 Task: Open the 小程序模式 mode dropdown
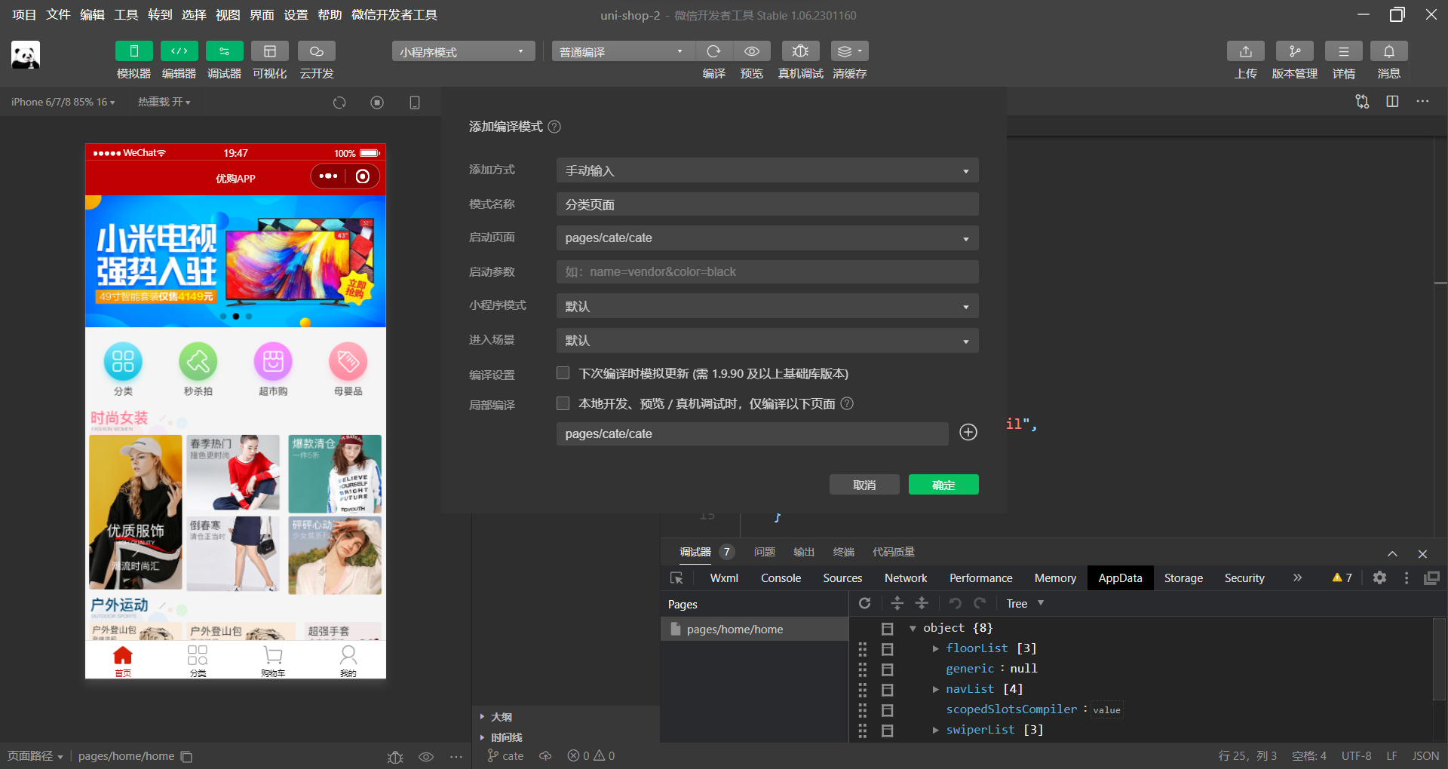click(x=463, y=51)
